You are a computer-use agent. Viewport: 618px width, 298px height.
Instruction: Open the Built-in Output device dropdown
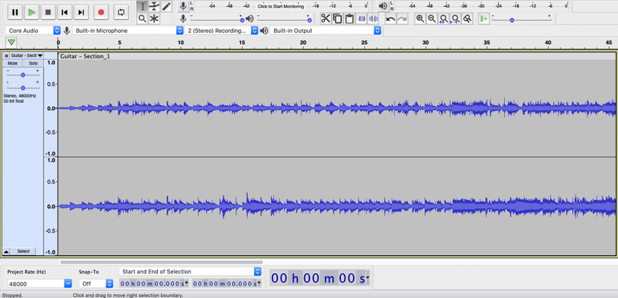pos(326,31)
